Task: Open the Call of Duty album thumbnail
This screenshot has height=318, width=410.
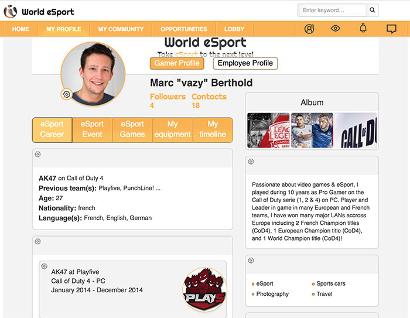Action: pos(356,130)
